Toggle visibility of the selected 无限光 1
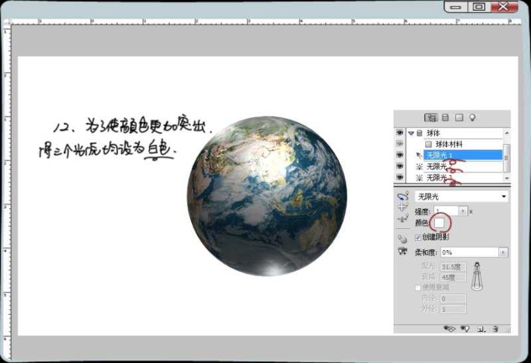Screen dimensions: 531x363 point(400,155)
